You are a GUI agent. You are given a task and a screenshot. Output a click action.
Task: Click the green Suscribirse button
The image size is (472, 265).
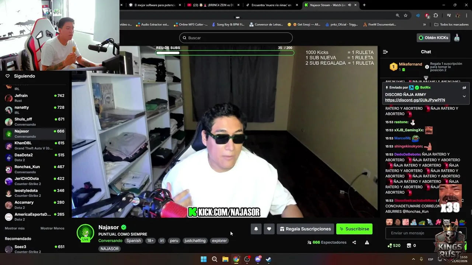coord(354,229)
